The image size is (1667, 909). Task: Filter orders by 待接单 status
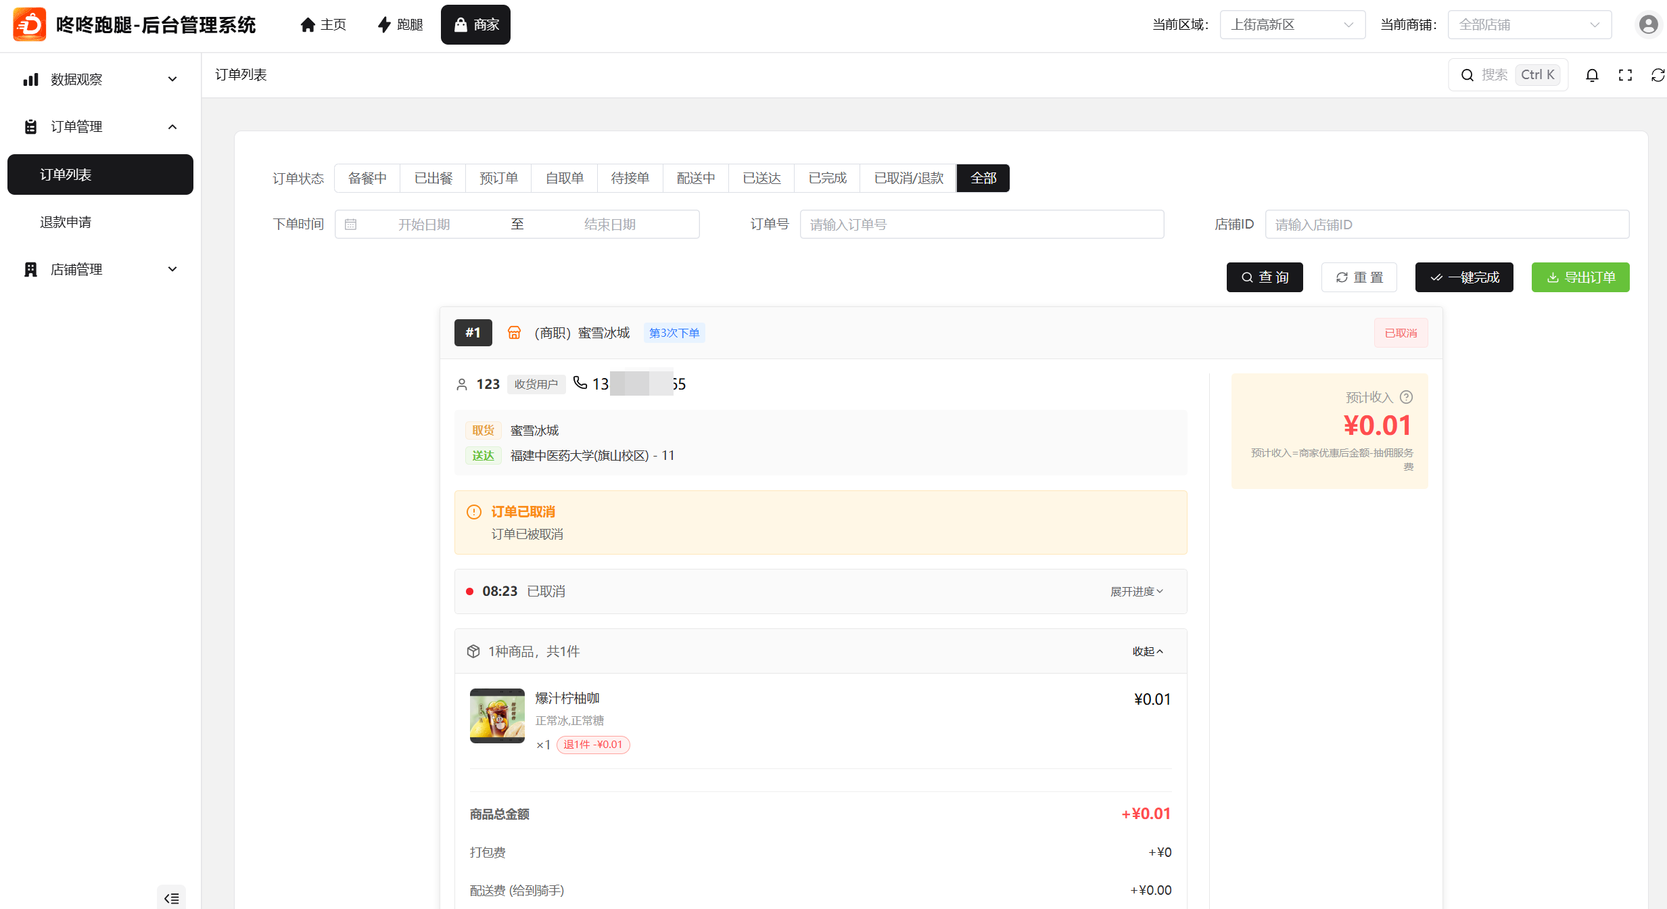tap(630, 178)
